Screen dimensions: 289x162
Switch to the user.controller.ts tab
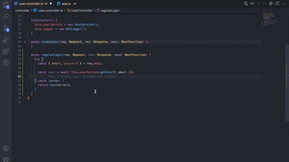(33, 4)
